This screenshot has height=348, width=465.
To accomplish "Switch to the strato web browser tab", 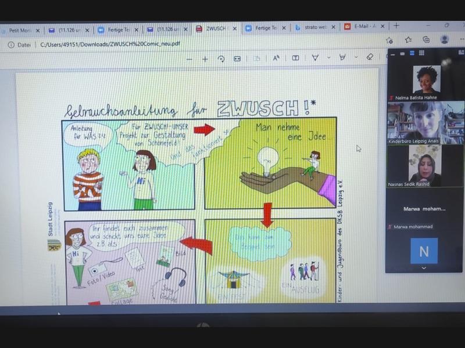I will (x=314, y=27).
